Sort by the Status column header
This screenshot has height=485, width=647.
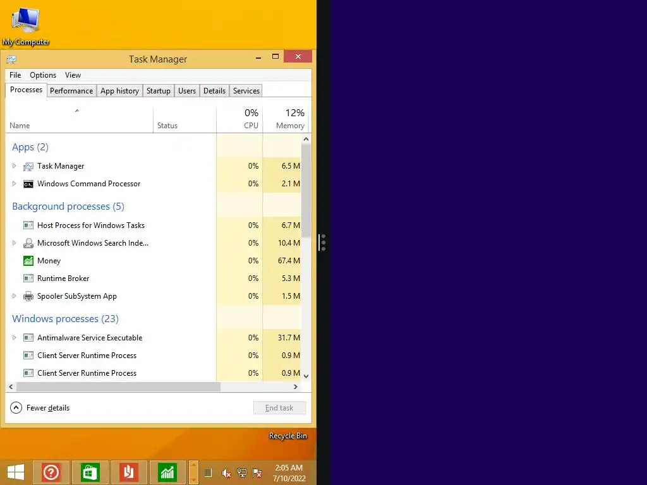[x=185, y=119]
